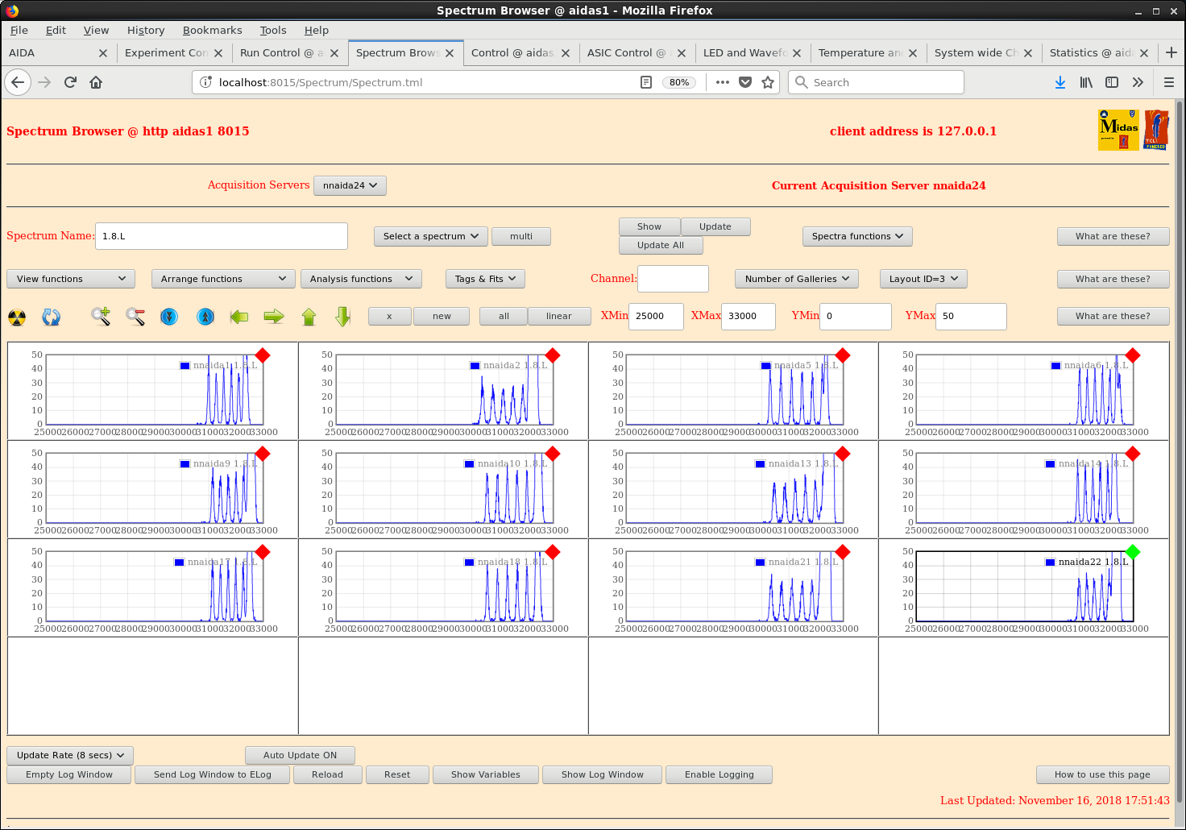The height and width of the screenshot is (830, 1186).
Task: Click the green up arrow icon
Action: tap(309, 317)
